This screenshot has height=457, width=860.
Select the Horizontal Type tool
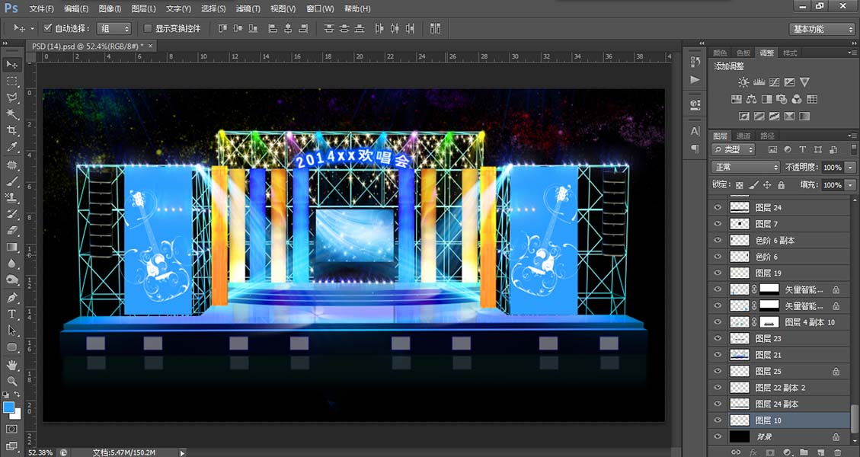coord(11,315)
